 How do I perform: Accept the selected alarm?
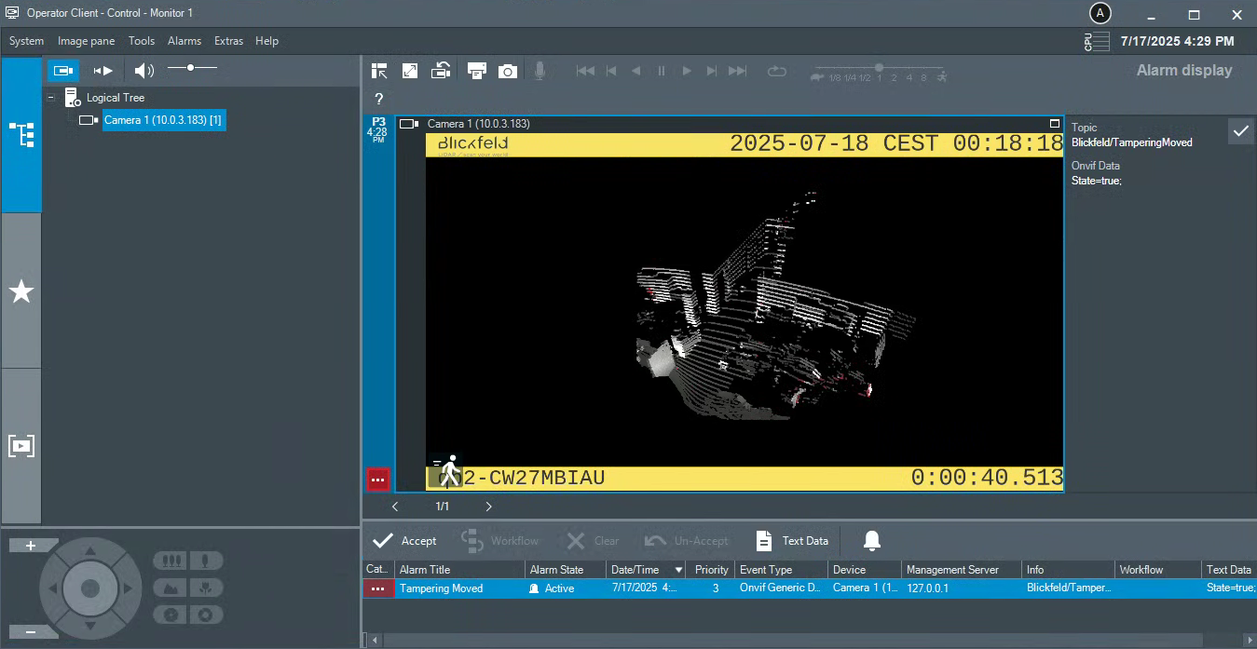pos(404,541)
